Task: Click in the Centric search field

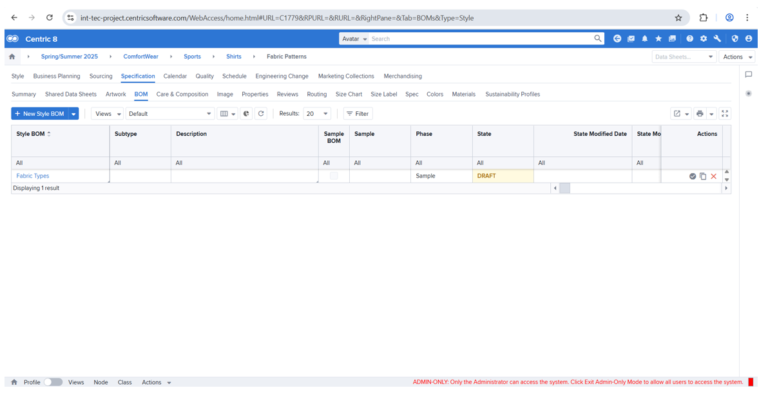Action: point(481,39)
